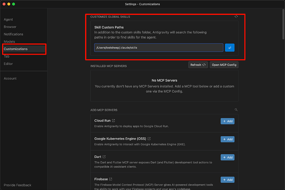
Task: Open Dart external link icon
Action: point(104,156)
